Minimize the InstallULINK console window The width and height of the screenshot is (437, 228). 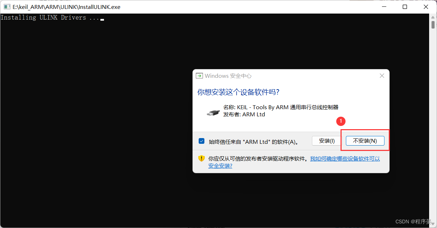pyautogui.click(x=384, y=7)
